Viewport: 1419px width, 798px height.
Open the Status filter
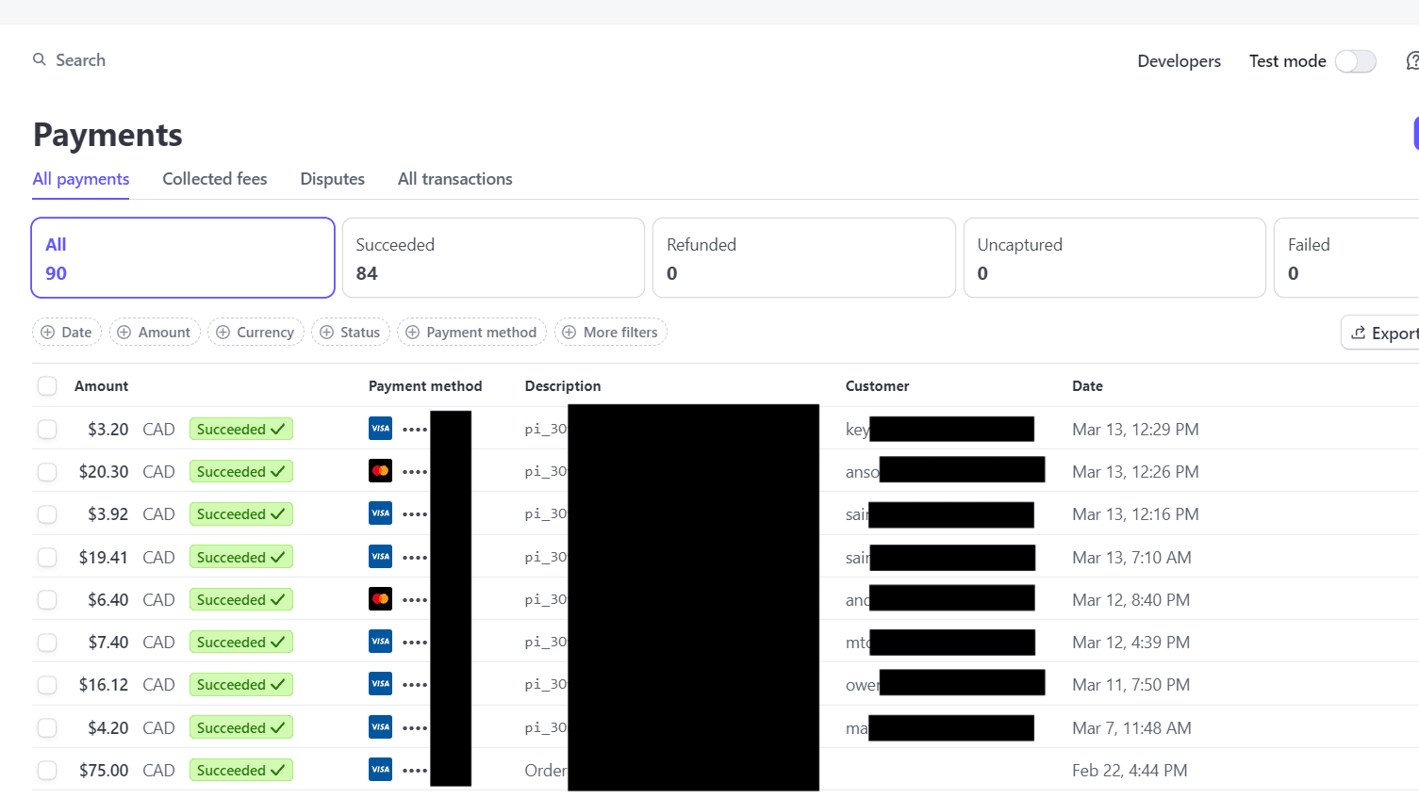click(x=351, y=332)
